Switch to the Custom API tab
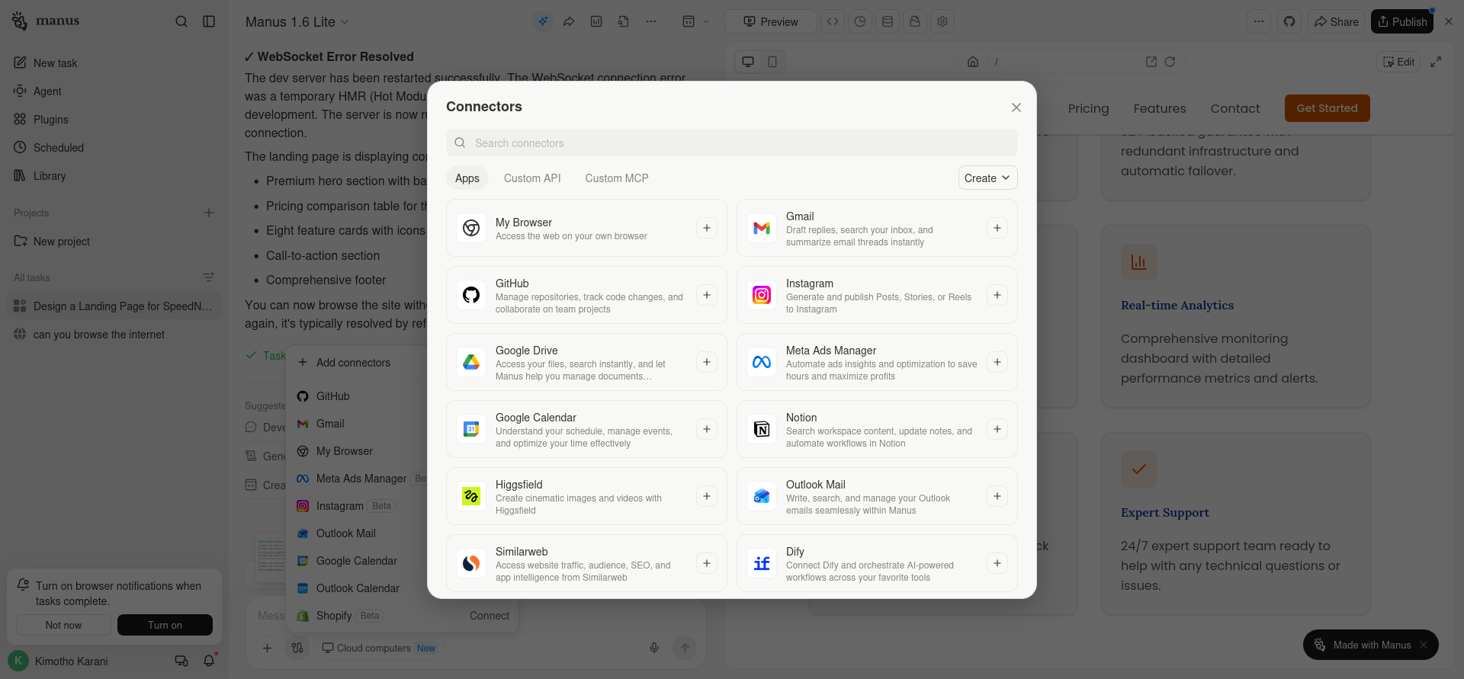The image size is (1464, 679). pos(532,178)
